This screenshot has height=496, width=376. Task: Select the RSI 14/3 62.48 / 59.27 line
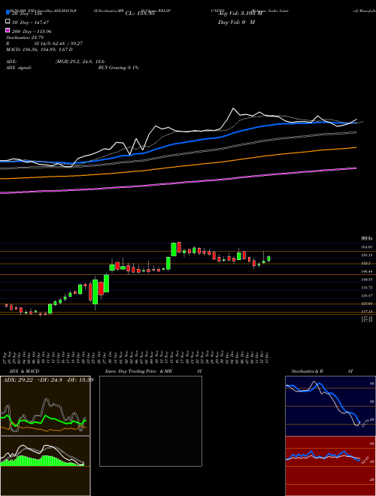44,44
